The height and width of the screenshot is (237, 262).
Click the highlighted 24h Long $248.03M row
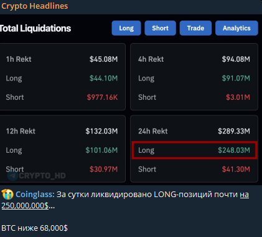coord(195,150)
